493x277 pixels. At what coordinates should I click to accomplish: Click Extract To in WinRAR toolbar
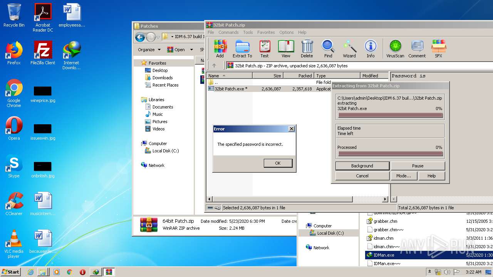click(x=242, y=49)
